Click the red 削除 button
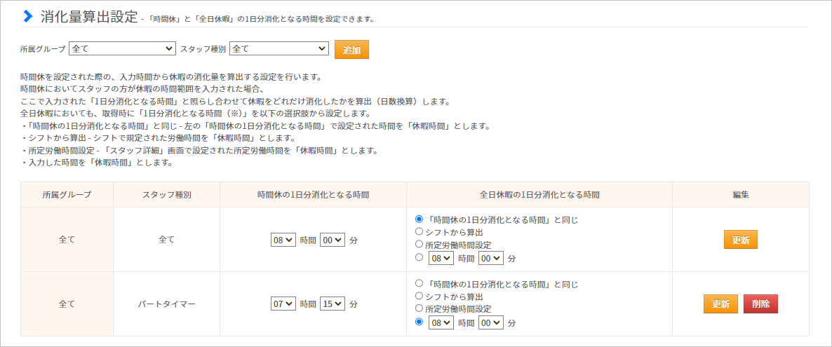The height and width of the screenshot is (347, 832). pyautogui.click(x=760, y=304)
